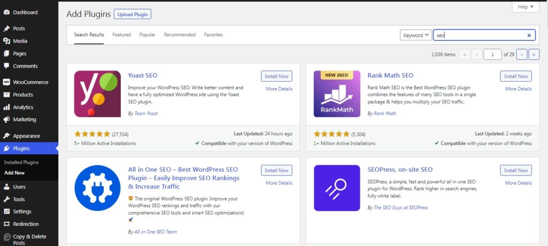Screen dimensions: 548x246
Task: Switch to the Popular tab
Action: (148, 35)
